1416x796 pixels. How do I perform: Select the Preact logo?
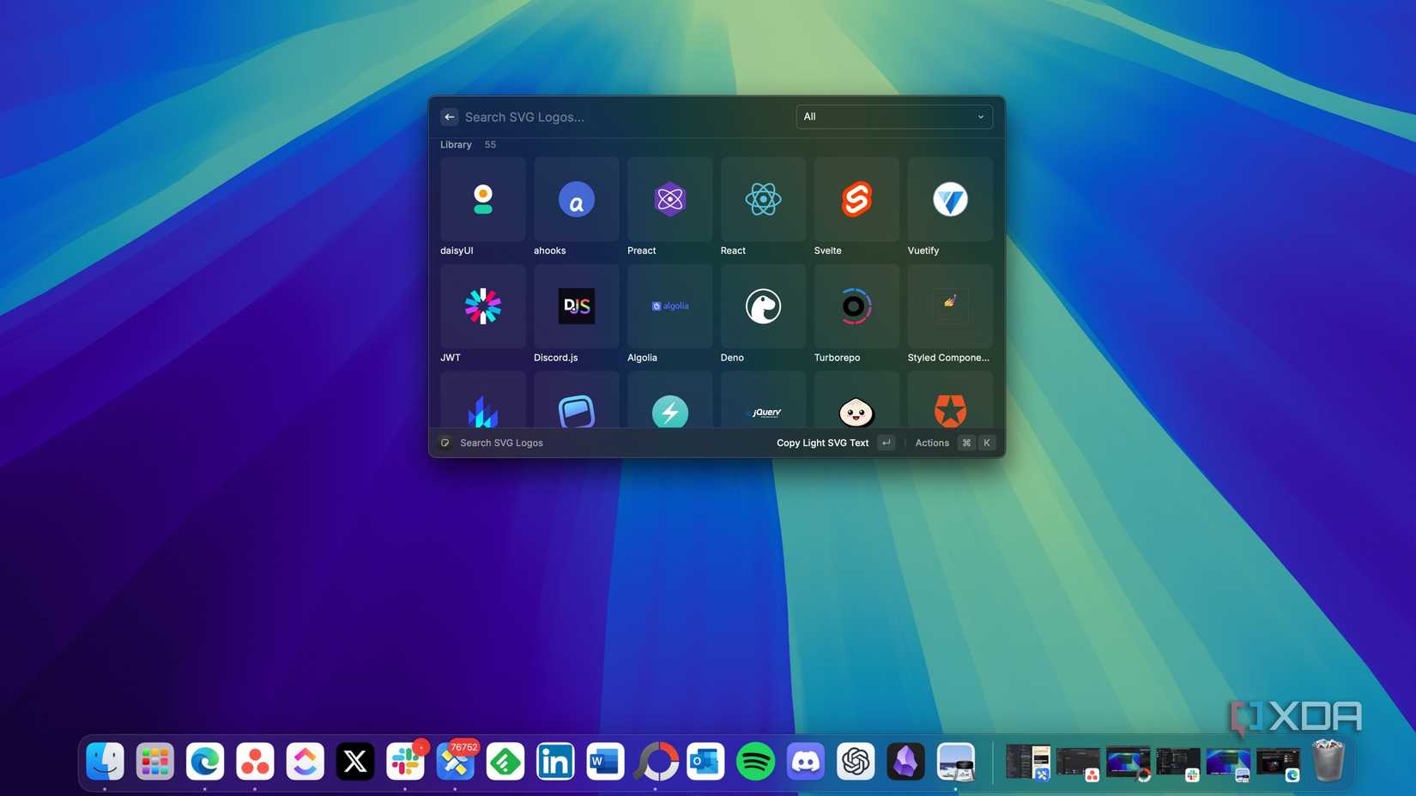point(669,199)
